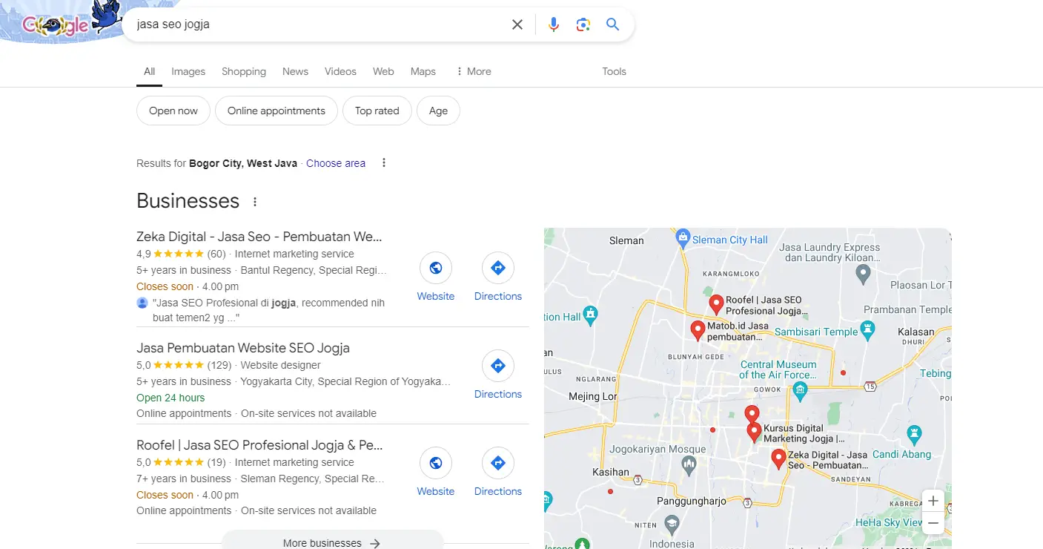Open three-dot menu beside Businesses heading
The image size is (1043, 549).
tap(255, 202)
